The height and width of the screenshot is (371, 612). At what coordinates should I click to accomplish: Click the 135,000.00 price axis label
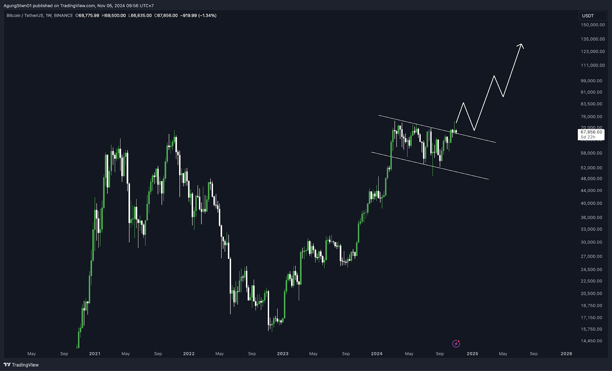pyautogui.click(x=593, y=39)
